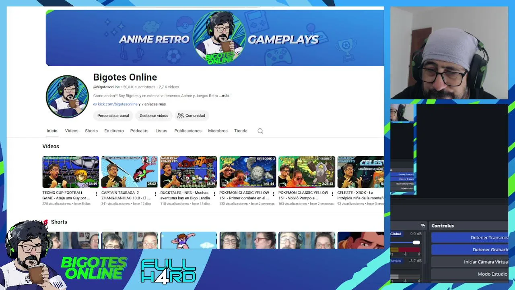Expand channel description with the más link

[x=225, y=96]
